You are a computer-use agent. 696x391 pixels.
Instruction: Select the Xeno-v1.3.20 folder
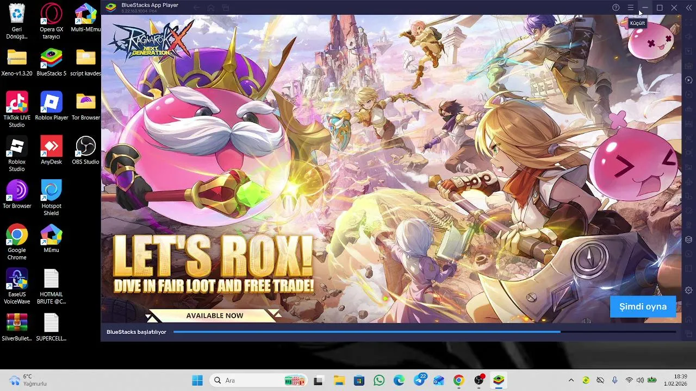[x=17, y=62]
